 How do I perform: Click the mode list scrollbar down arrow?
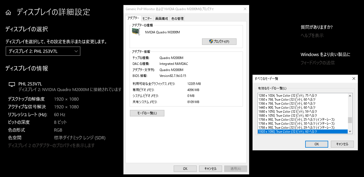[x=350, y=131]
